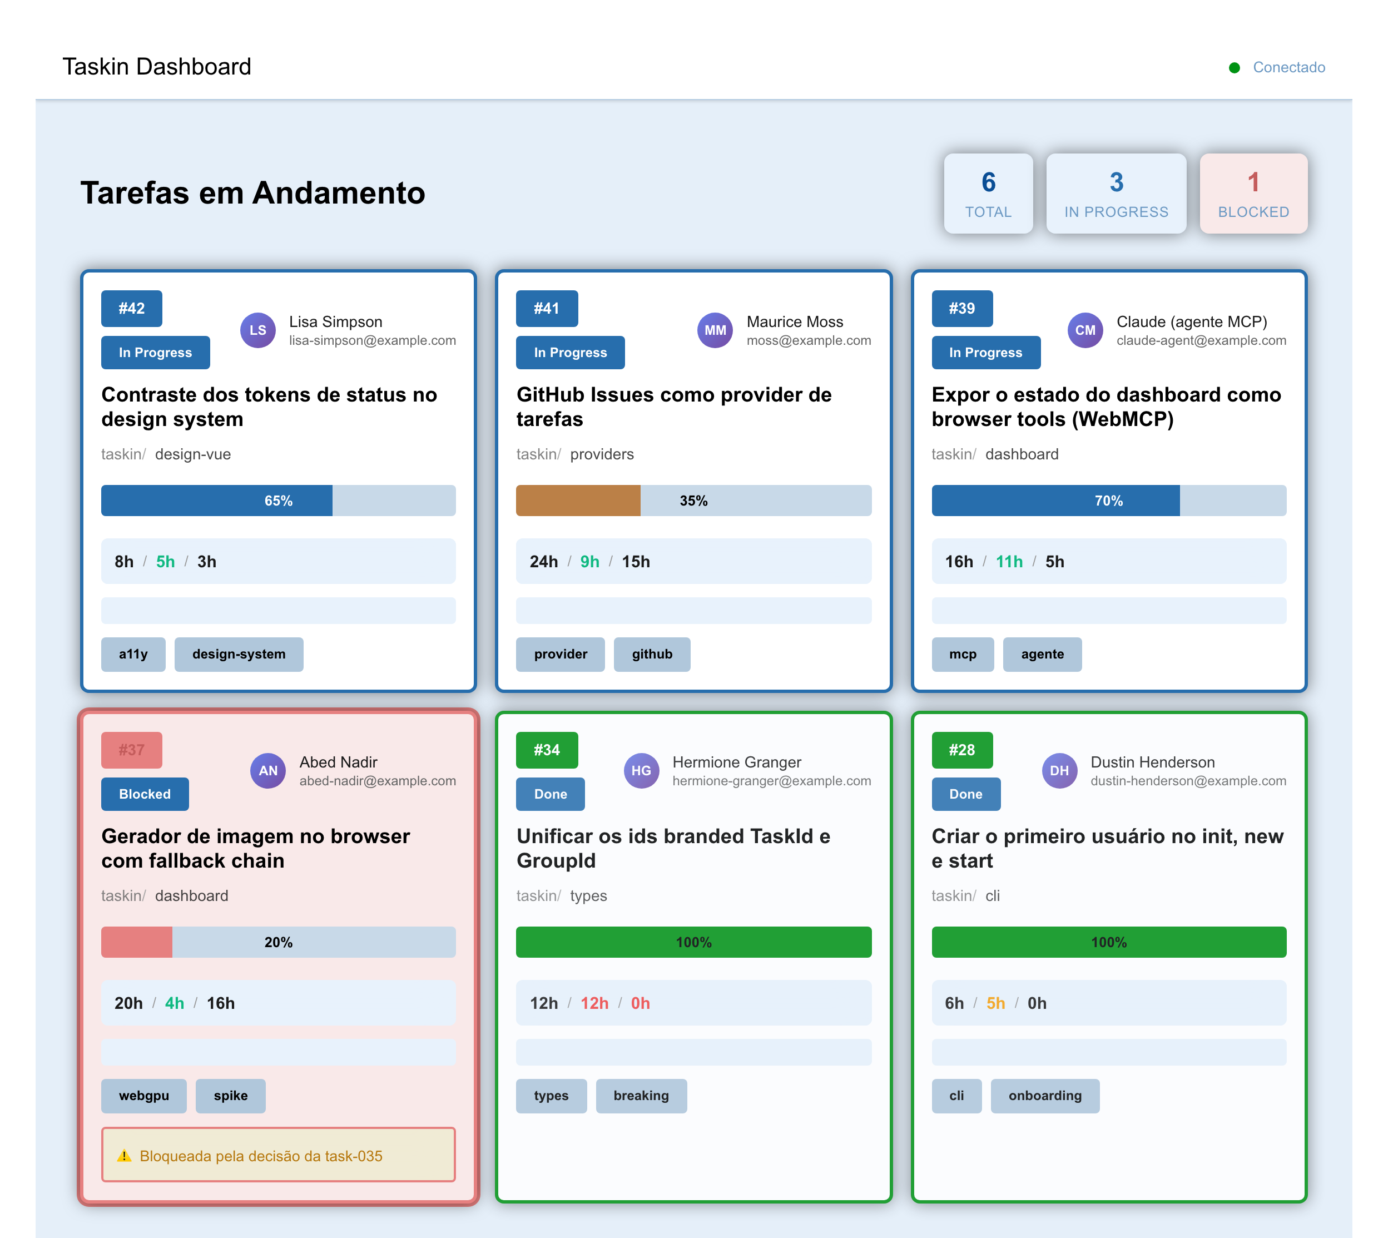Click In Progress status on task #42

click(x=155, y=353)
